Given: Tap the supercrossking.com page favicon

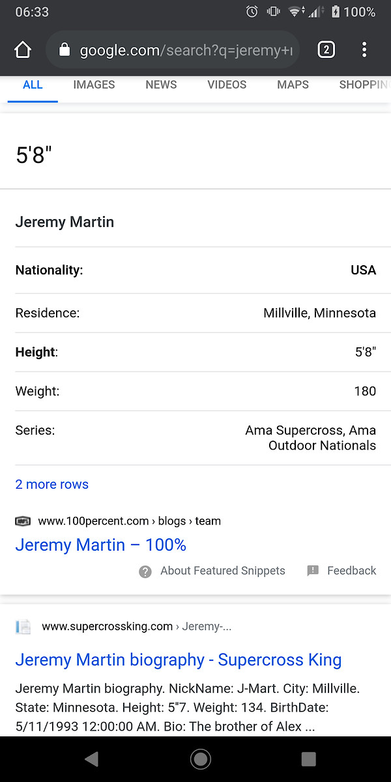Looking at the screenshot, I should 23,627.
